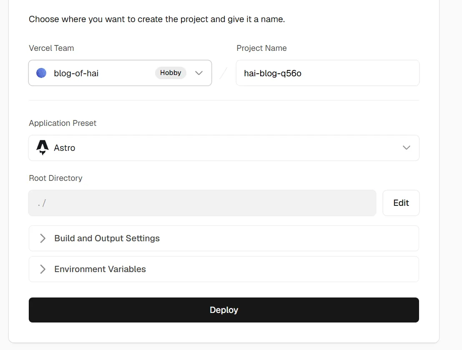The height and width of the screenshot is (350, 462).
Task: Click the Edit root directory button
Action: point(401,203)
